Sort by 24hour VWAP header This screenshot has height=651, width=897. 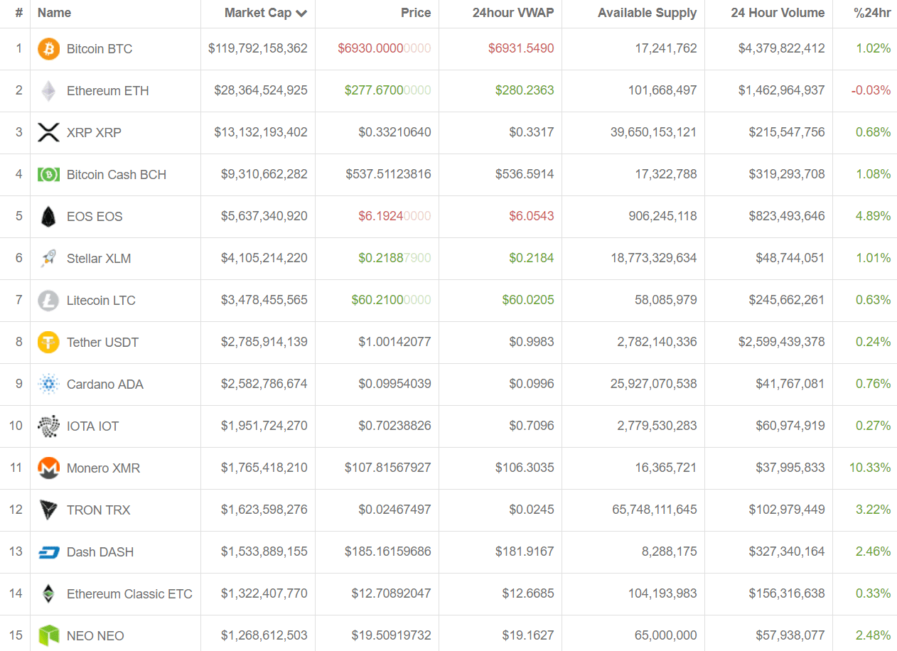(x=512, y=13)
